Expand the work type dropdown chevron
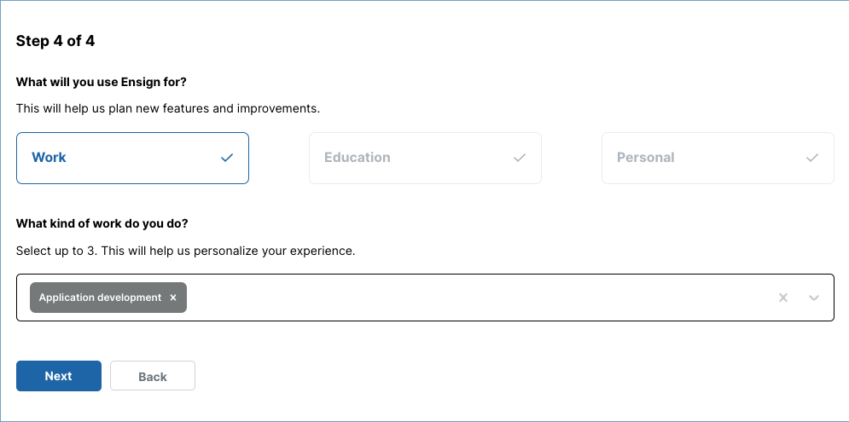 tap(814, 298)
